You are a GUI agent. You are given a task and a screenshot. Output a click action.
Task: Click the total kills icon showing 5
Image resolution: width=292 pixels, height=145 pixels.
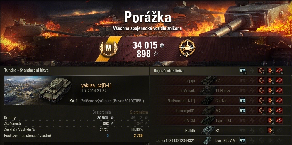[x=279, y=70]
